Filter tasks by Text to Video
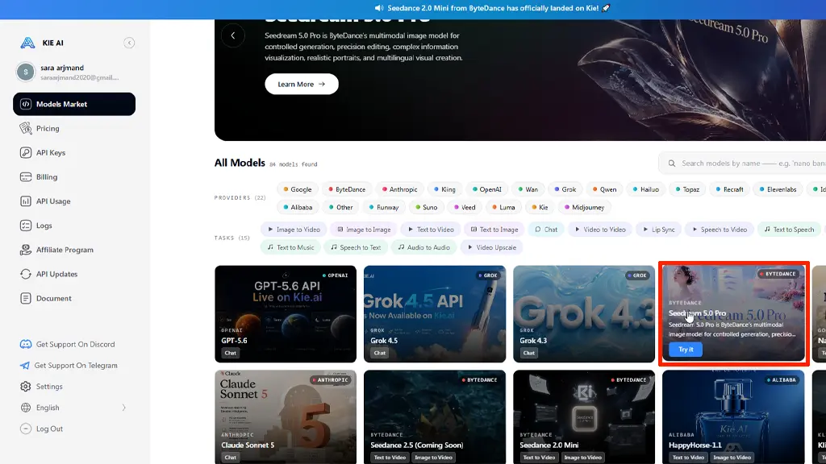Viewport: 826px width, 464px height. coord(431,230)
